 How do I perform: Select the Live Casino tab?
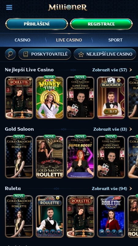69,40
